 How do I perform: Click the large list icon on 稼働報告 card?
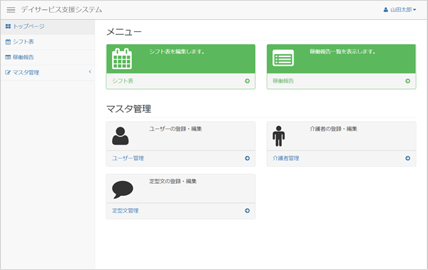283,58
